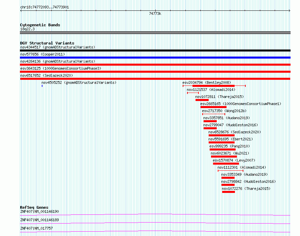
Task: Click the esv999235 red bar
Action: [x=223, y=149]
